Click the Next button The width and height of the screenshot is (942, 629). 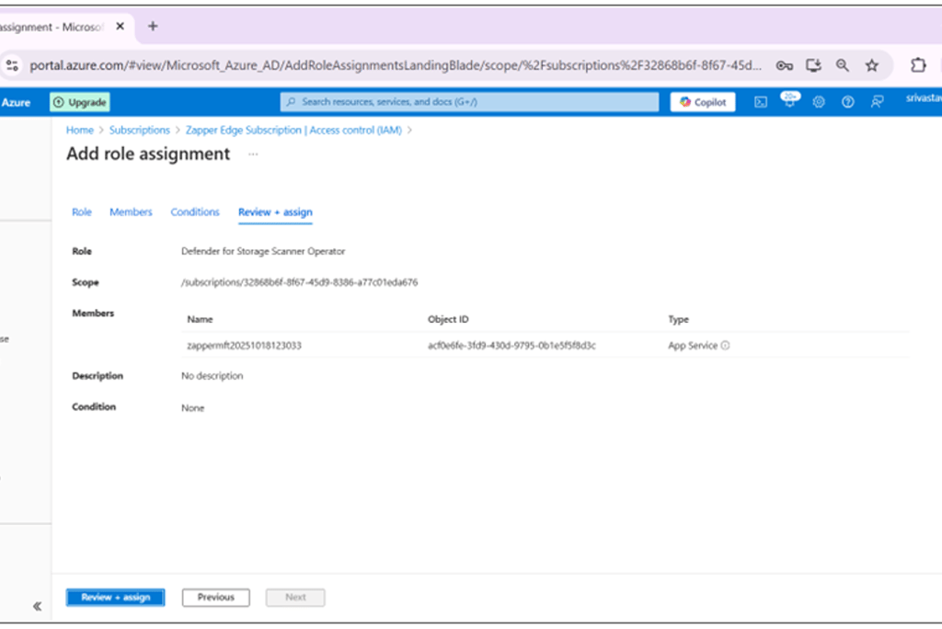[x=295, y=598]
